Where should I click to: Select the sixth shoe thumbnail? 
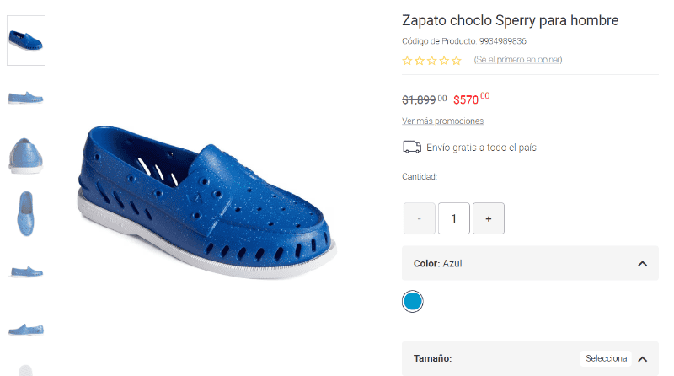pyautogui.click(x=26, y=329)
